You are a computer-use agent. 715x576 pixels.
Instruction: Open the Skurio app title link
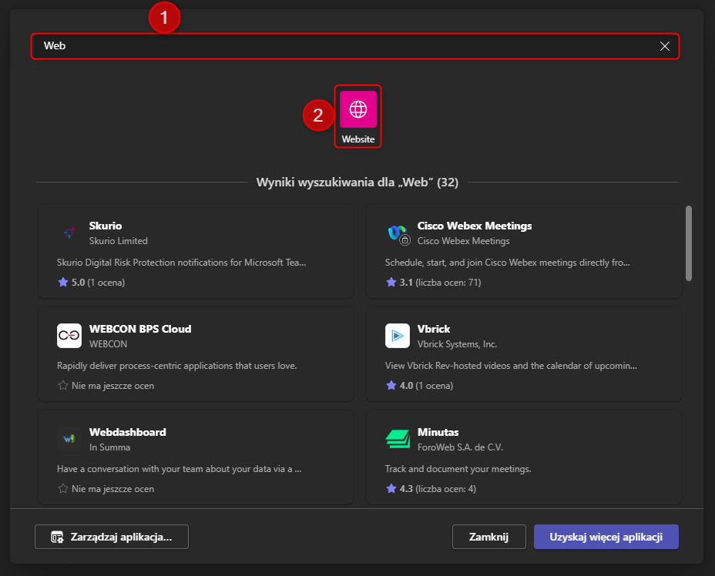106,226
